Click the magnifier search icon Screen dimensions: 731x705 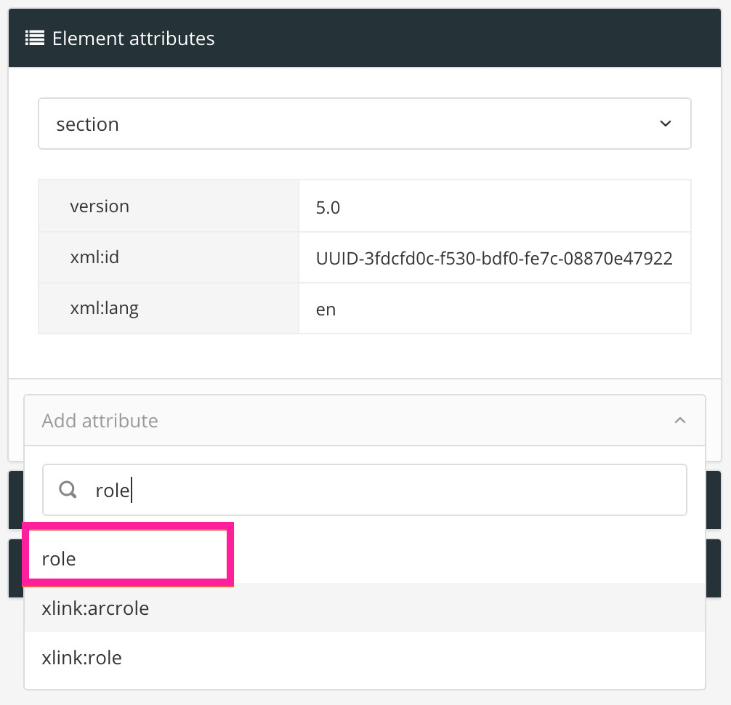68,490
